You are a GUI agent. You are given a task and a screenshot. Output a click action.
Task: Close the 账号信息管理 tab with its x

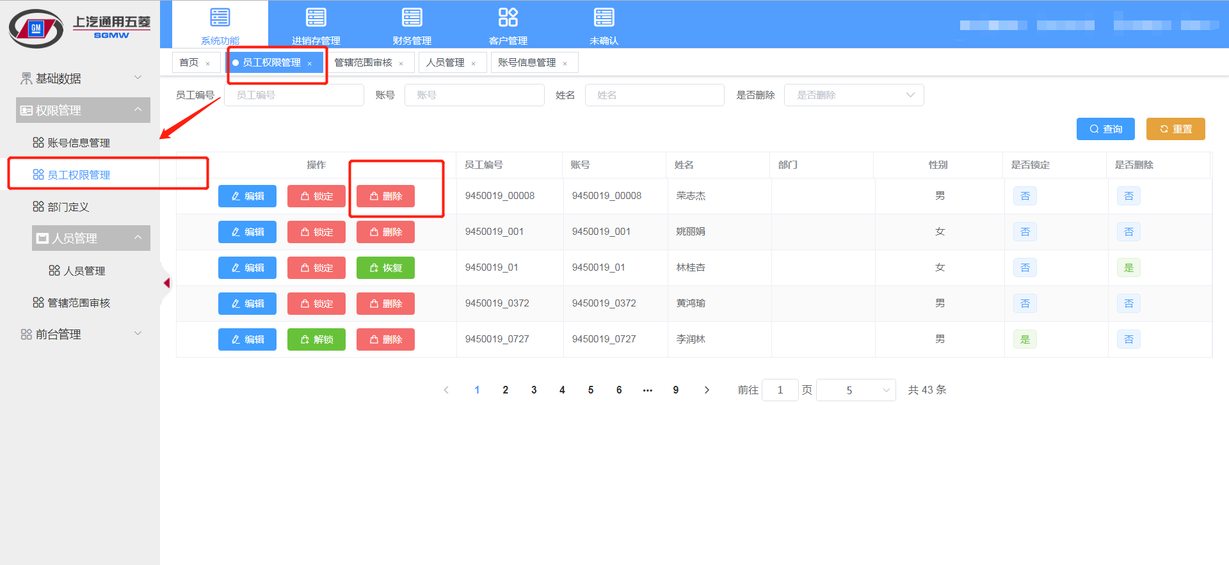(565, 63)
